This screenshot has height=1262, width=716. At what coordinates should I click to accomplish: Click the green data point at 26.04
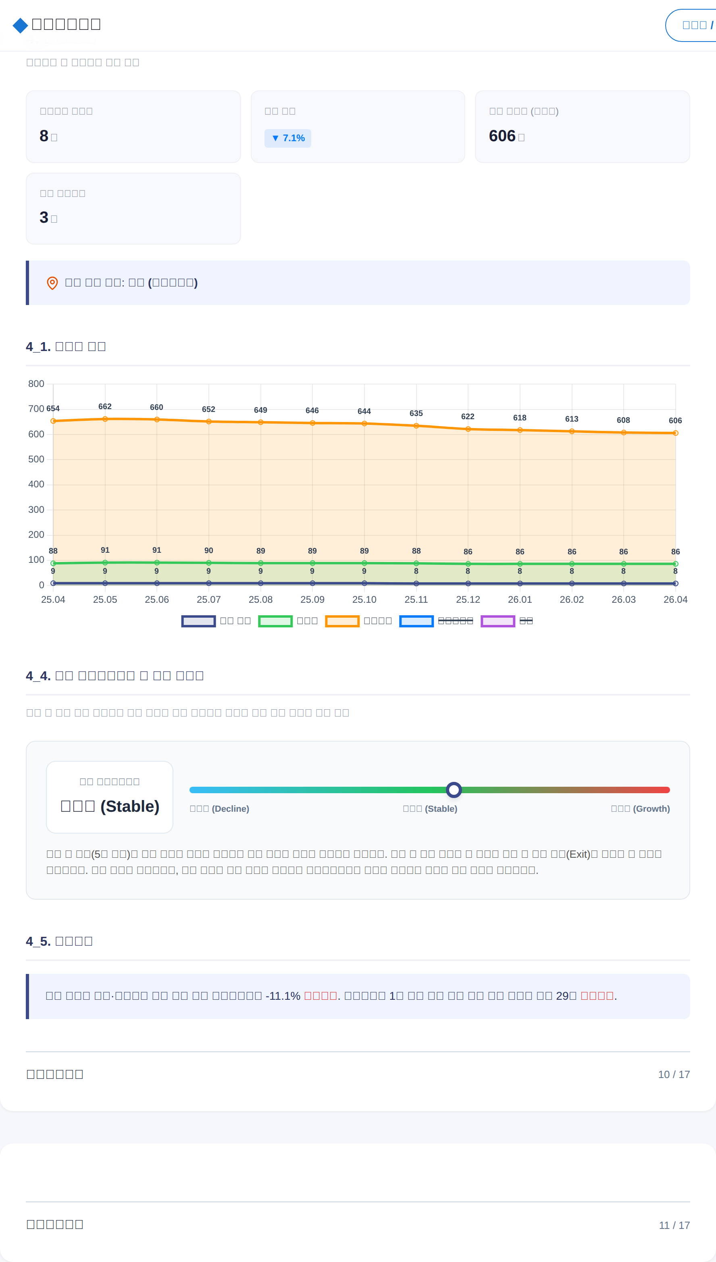(x=675, y=564)
